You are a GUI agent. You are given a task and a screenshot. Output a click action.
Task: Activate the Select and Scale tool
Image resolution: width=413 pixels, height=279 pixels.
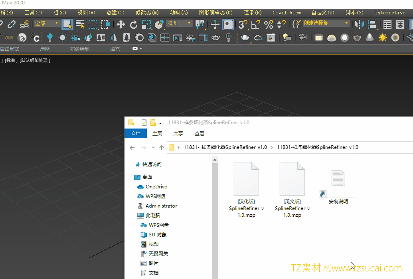point(146,24)
